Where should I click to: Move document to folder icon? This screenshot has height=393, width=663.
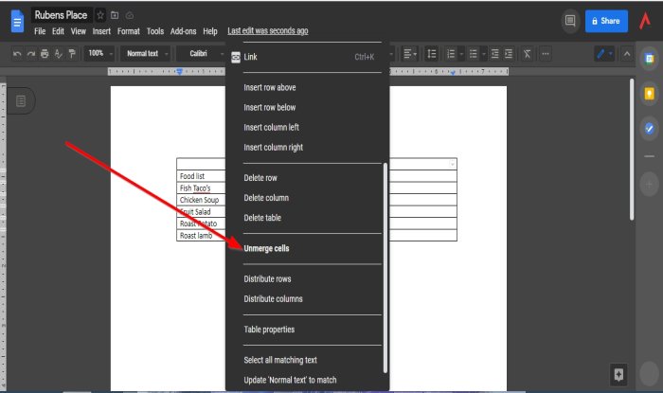pyautogui.click(x=115, y=15)
